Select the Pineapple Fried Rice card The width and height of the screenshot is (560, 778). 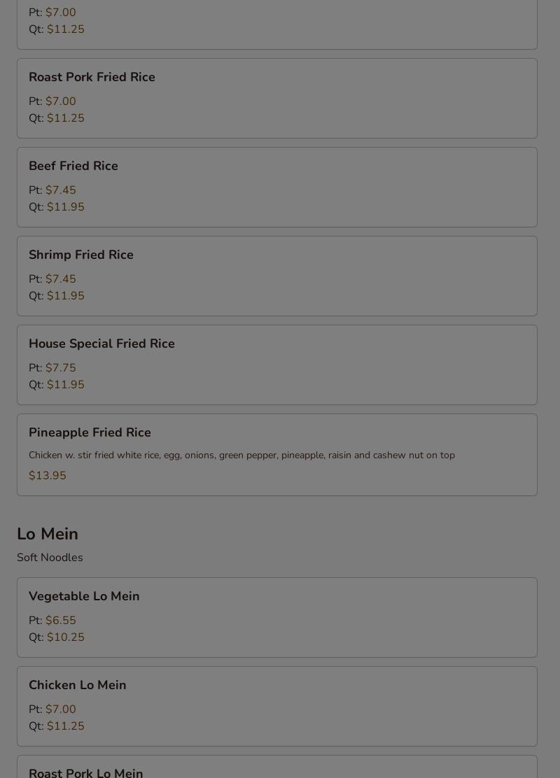[277, 455]
